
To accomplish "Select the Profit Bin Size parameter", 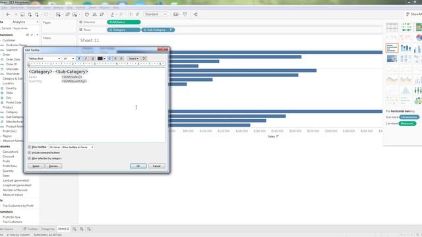I will [12, 217].
